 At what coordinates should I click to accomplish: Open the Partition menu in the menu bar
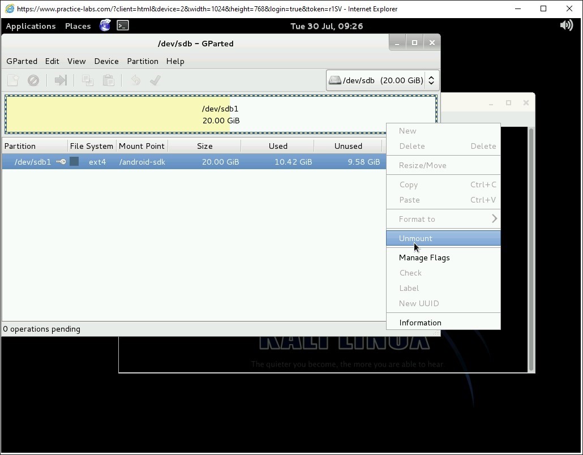tap(143, 61)
